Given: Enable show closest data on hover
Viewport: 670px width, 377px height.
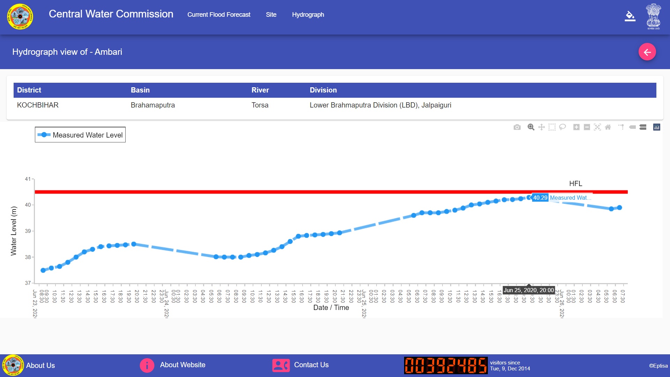Looking at the screenshot, I should click(x=632, y=127).
